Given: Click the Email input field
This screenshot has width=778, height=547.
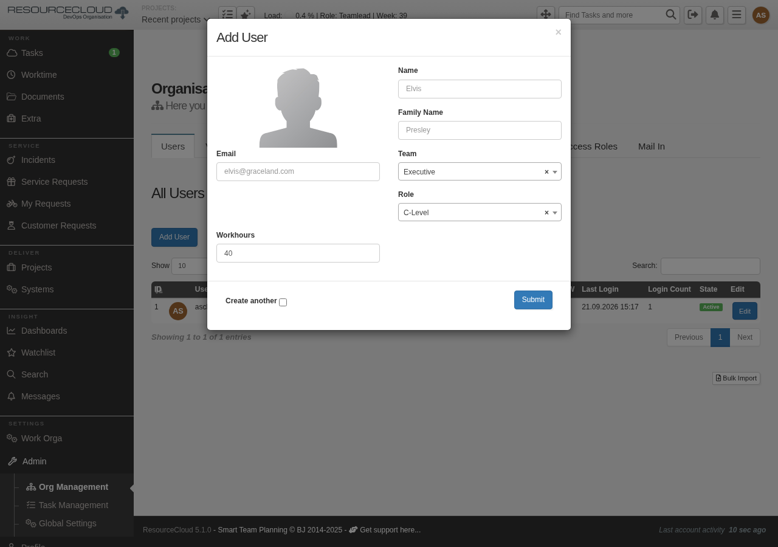Looking at the screenshot, I should 298,171.
